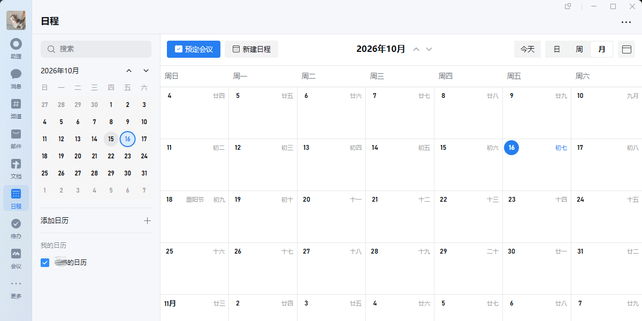The width and height of the screenshot is (642, 321).
Task: Show 更多 sidebar options
Action: tap(16, 288)
